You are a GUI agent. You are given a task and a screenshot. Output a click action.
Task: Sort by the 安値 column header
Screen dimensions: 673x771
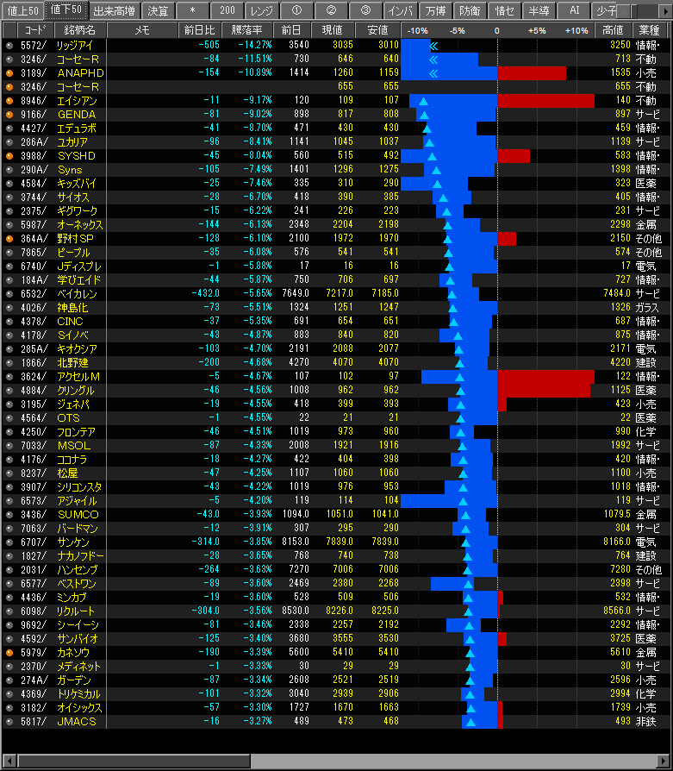tap(377, 30)
